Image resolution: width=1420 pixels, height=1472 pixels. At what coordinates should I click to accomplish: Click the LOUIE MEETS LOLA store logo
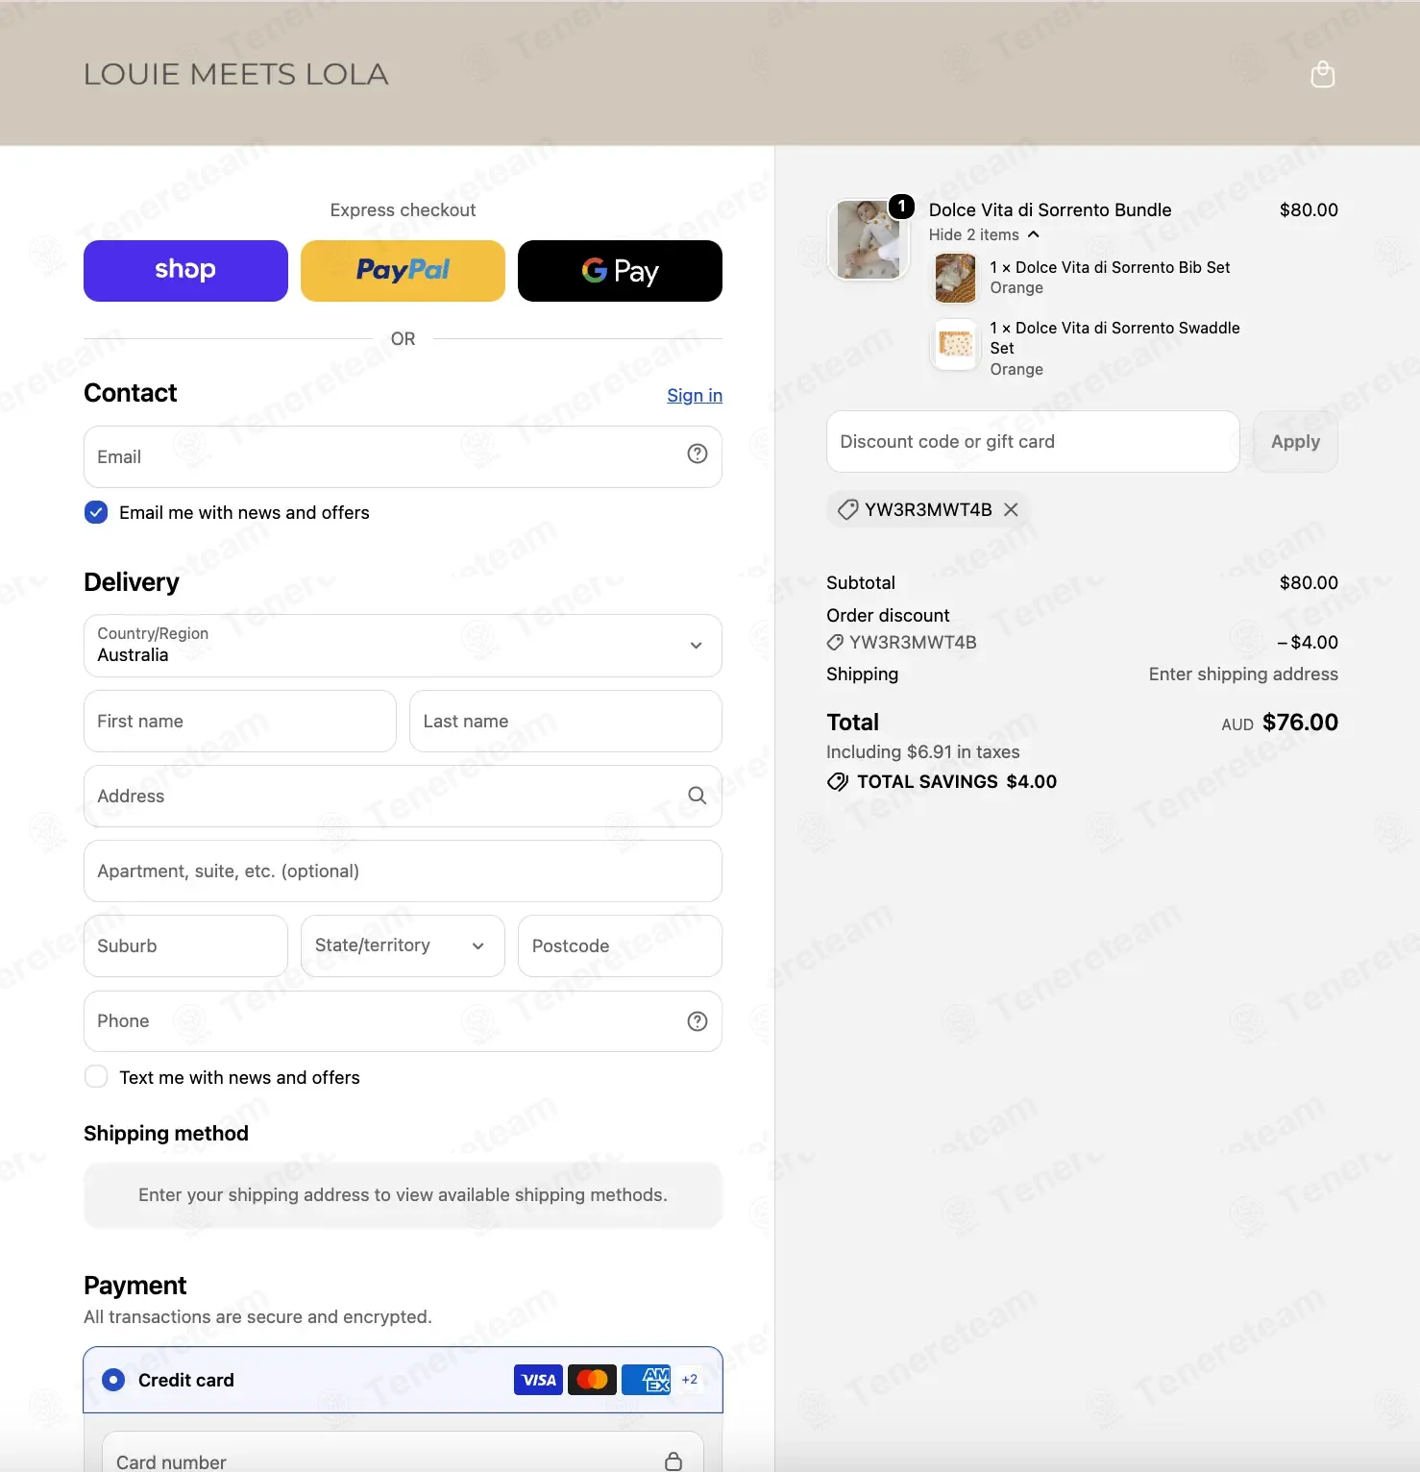pyautogui.click(x=236, y=74)
